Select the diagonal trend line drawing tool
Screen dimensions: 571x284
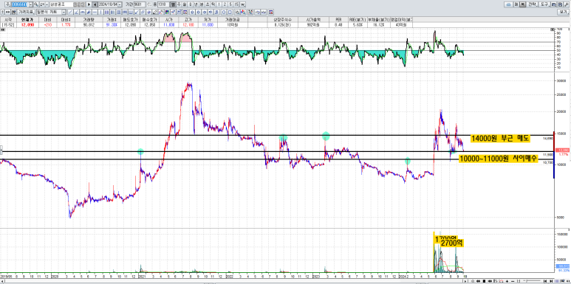[x=70, y=12]
